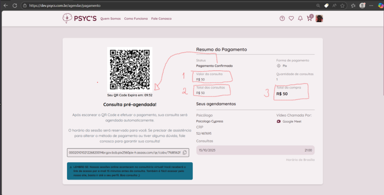Viewport: 384px width, 195px height.
Task: Click the shopping price tag icon
Action: 326,6
